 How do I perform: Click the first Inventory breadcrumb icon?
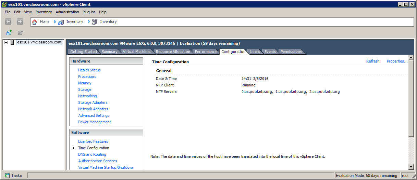click(61, 22)
